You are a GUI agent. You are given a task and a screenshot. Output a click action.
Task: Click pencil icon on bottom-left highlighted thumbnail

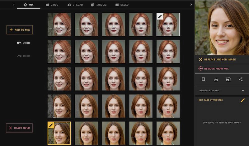[51, 125]
